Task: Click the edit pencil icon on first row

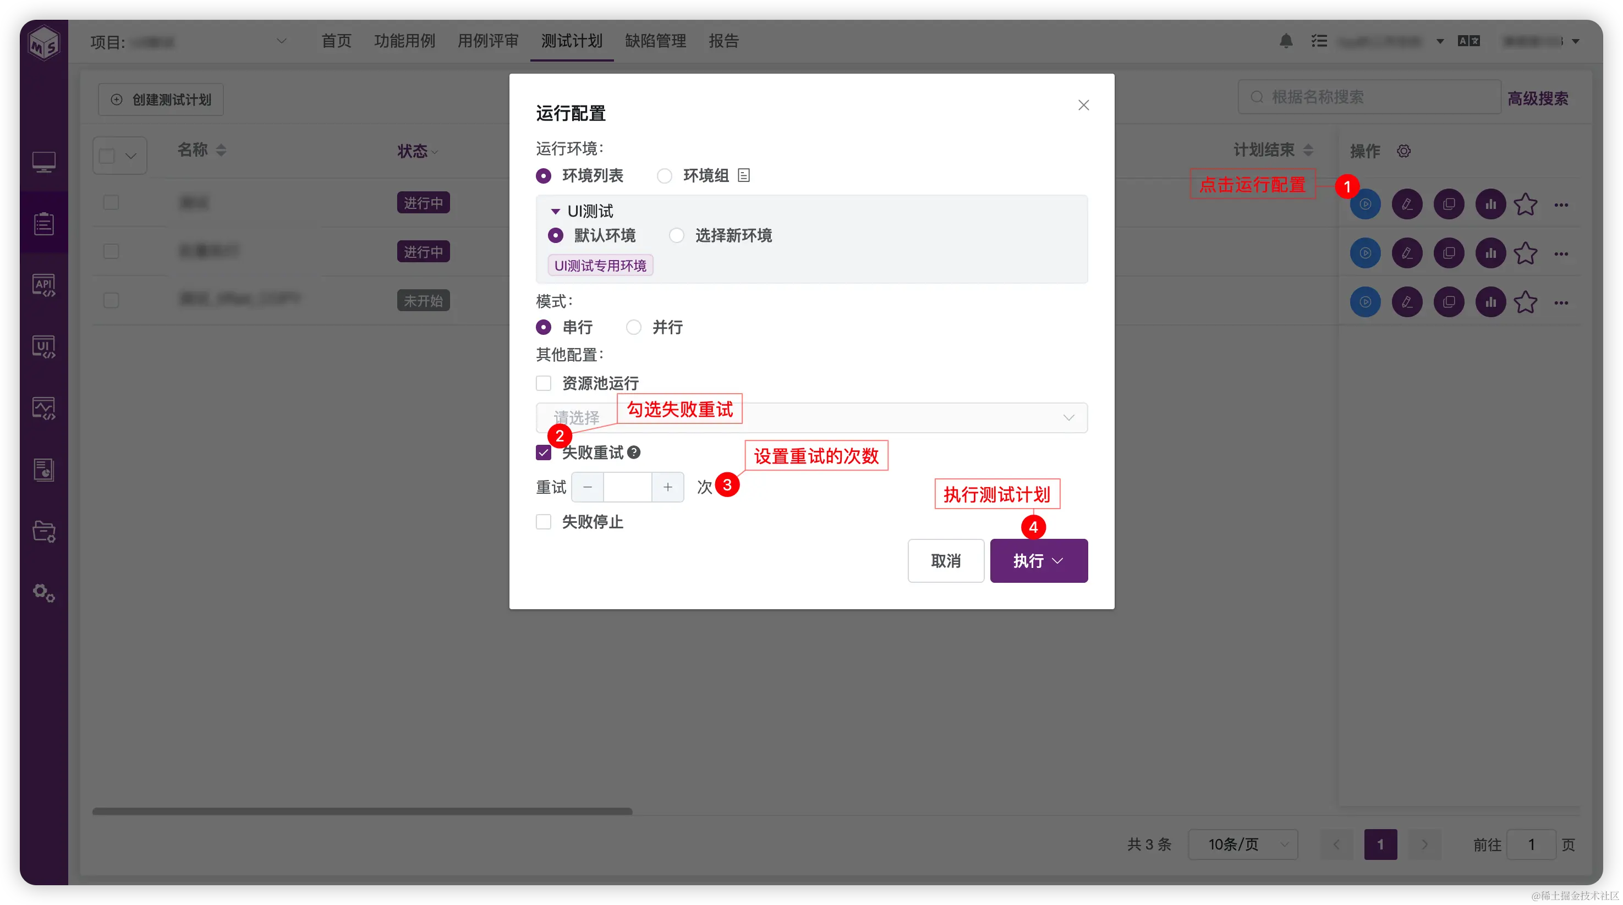Action: (1407, 204)
